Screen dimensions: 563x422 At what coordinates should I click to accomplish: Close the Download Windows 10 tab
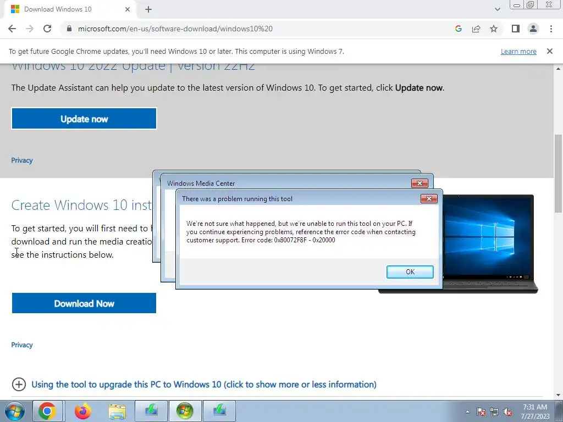click(x=128, y=9)
